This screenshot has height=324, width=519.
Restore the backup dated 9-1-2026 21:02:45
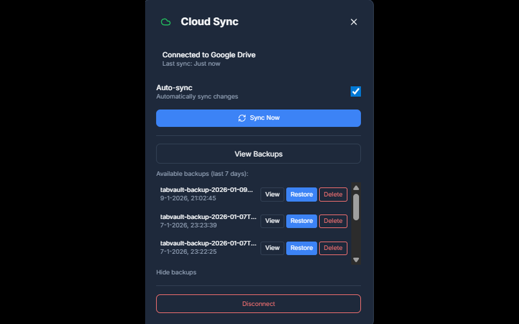pyautogui.click(x=301, y=194)
